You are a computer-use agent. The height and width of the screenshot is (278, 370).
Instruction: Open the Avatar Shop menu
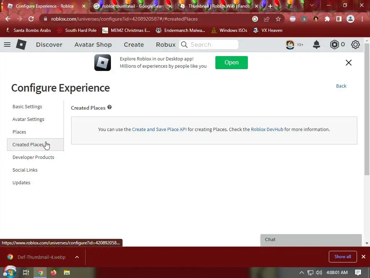click(x=93, y=45)
